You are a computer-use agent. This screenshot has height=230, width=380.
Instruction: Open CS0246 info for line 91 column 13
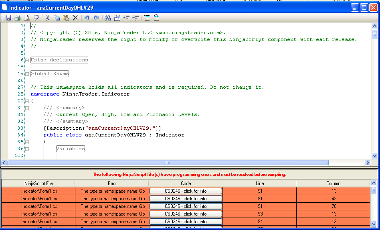pyautogui.click(x=186, y=191)
